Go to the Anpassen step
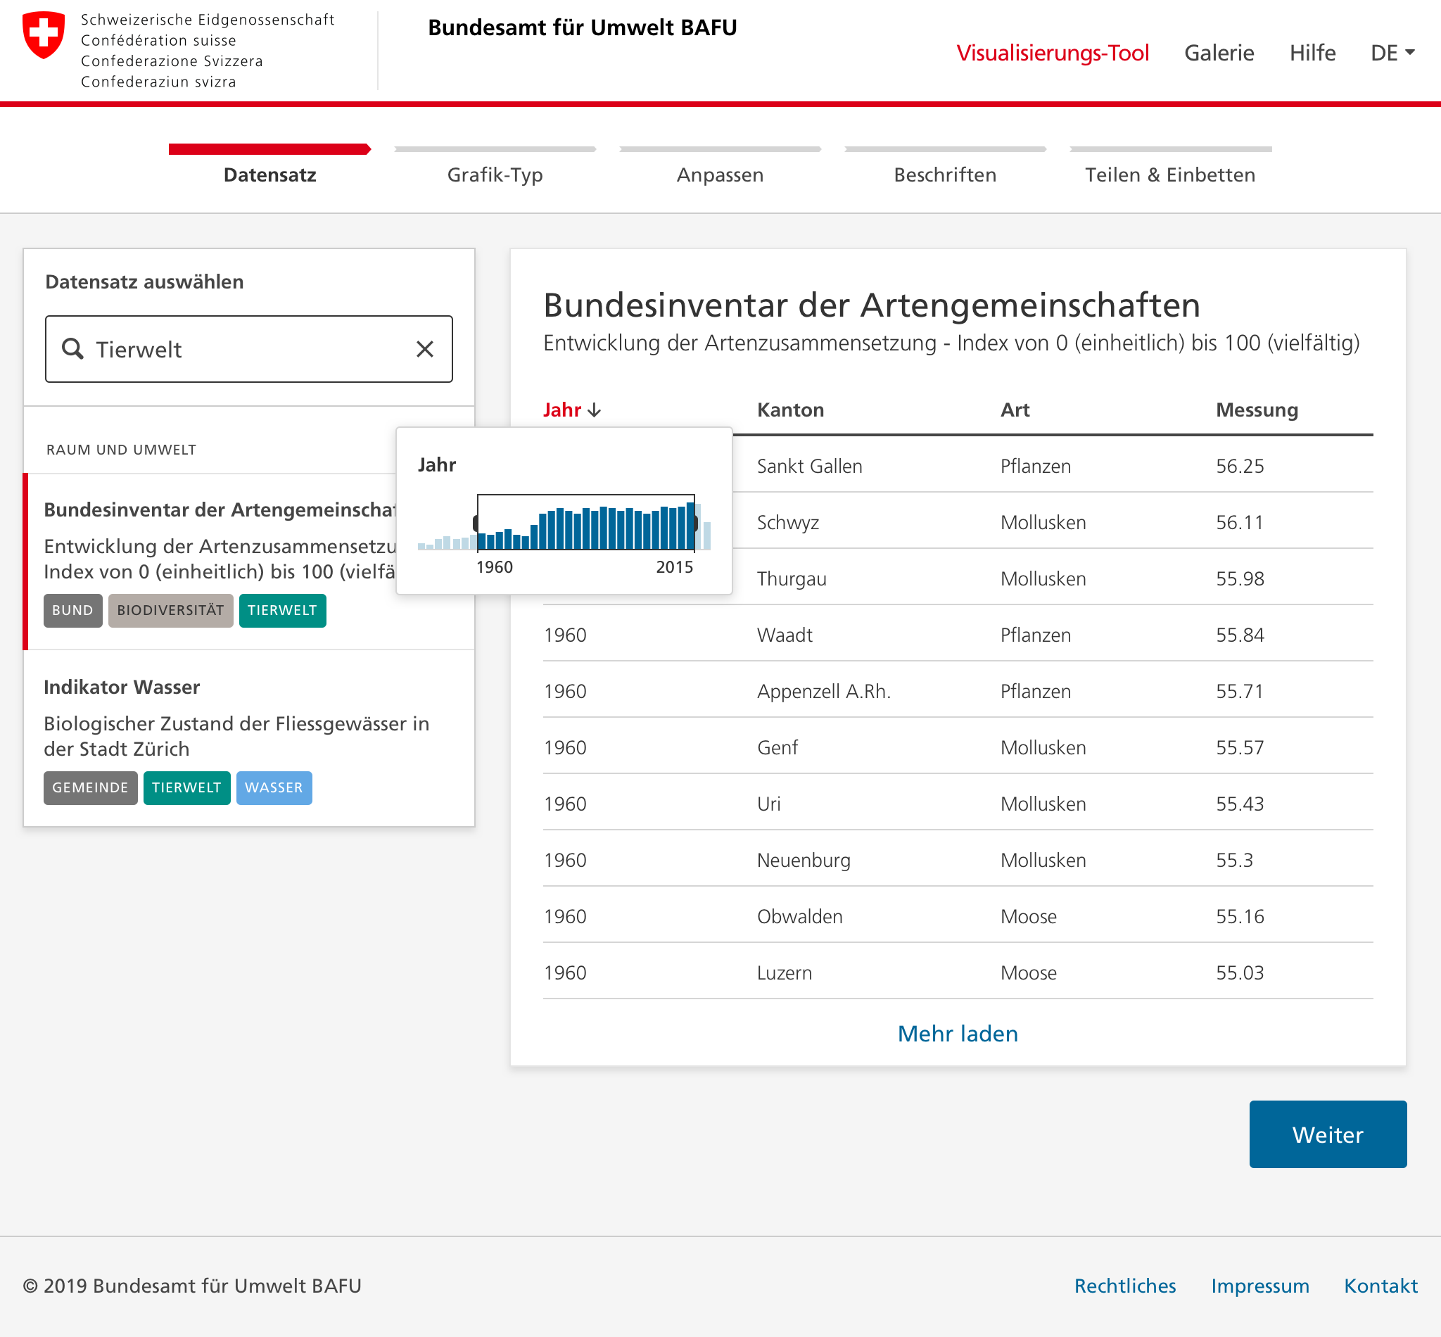Viewport: 1441px width, 1337px height. [x=720, y=175]
